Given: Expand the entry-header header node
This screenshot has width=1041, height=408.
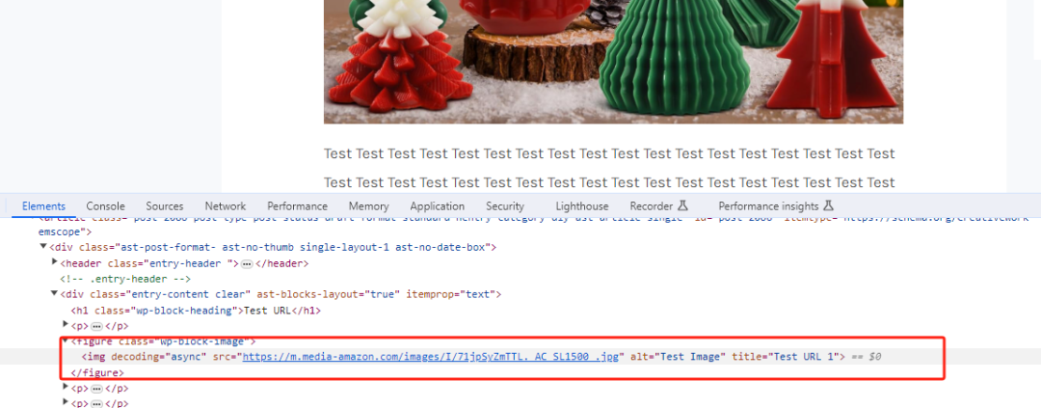Looking at the screenshot, I should [x=54, y=262].
